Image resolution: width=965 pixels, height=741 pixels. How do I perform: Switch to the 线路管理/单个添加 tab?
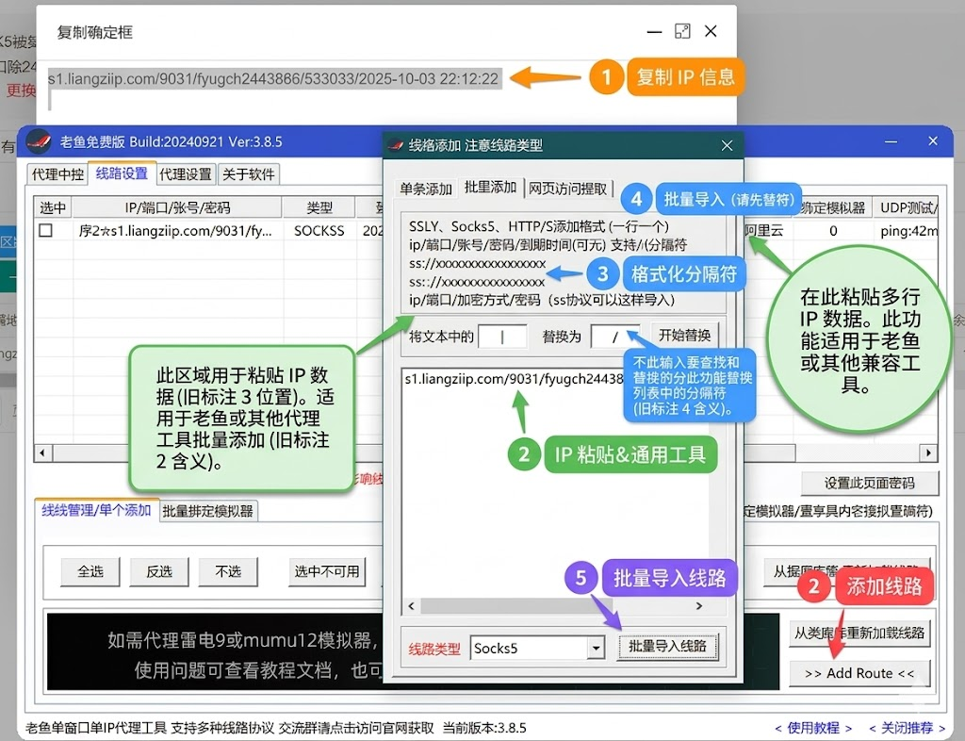97,510
